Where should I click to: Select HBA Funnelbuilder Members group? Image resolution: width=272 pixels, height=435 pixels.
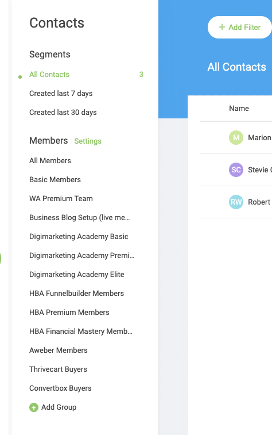tap(76, 294)
